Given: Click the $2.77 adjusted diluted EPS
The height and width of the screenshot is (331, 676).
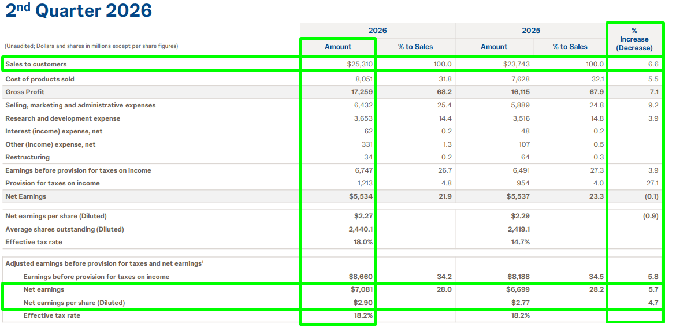Looking at the screenshot, I should coord(521,303).
